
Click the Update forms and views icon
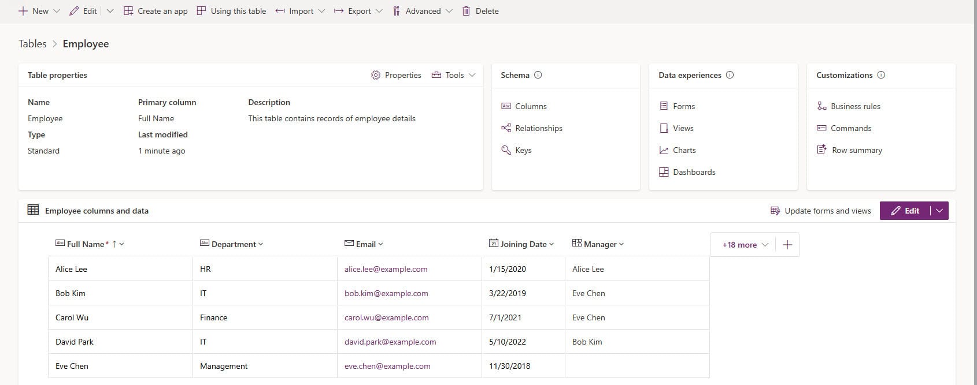(x=775, y=211)
